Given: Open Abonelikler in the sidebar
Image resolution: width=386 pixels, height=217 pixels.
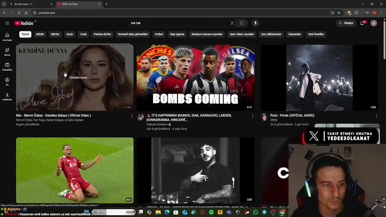Looking at the screenshot, I should [x=7, y=67].
